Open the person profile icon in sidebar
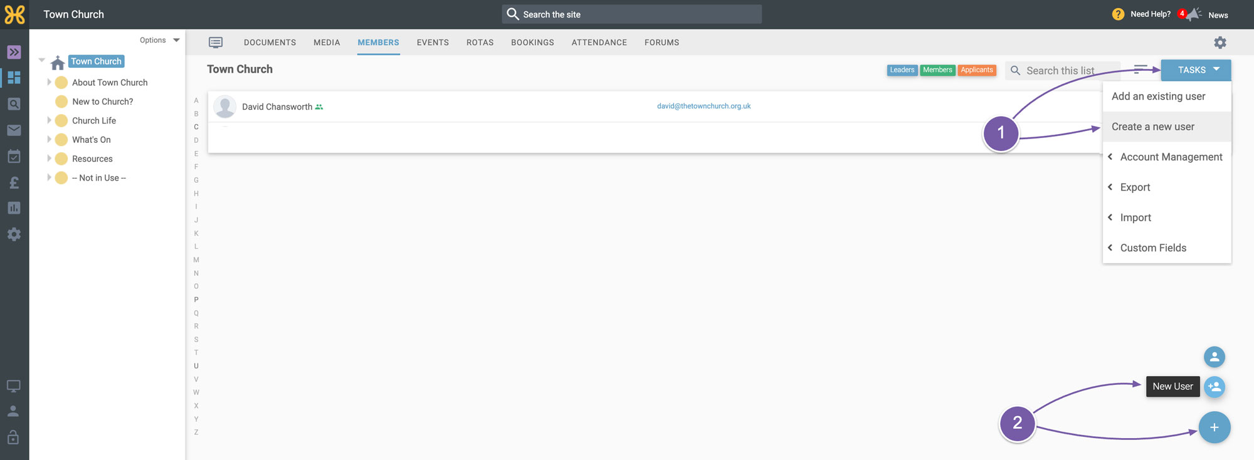1254x460 pixels. coord(13,411)
